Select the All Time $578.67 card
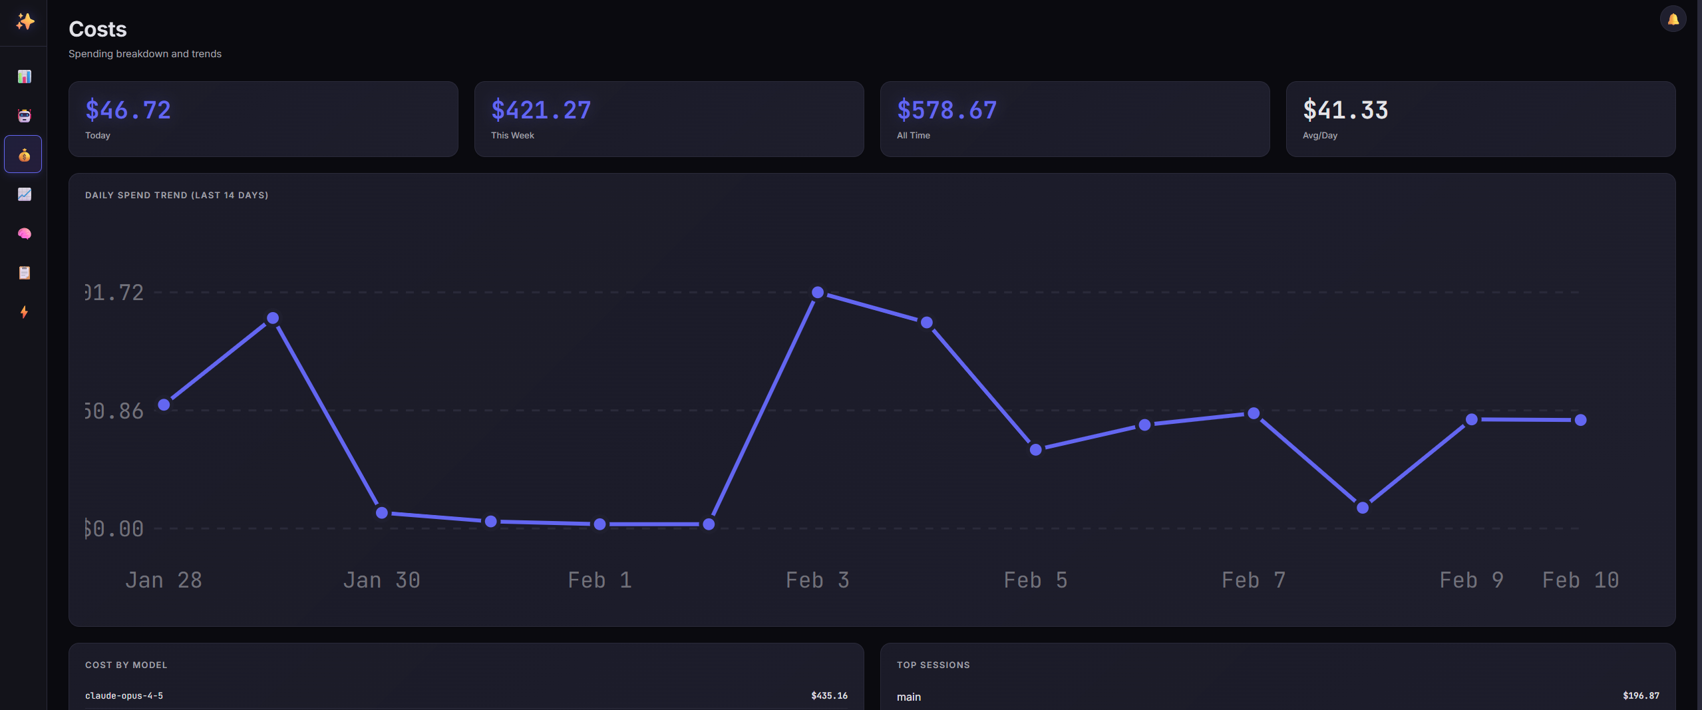1702x710 pixels. click(1075, 119)
